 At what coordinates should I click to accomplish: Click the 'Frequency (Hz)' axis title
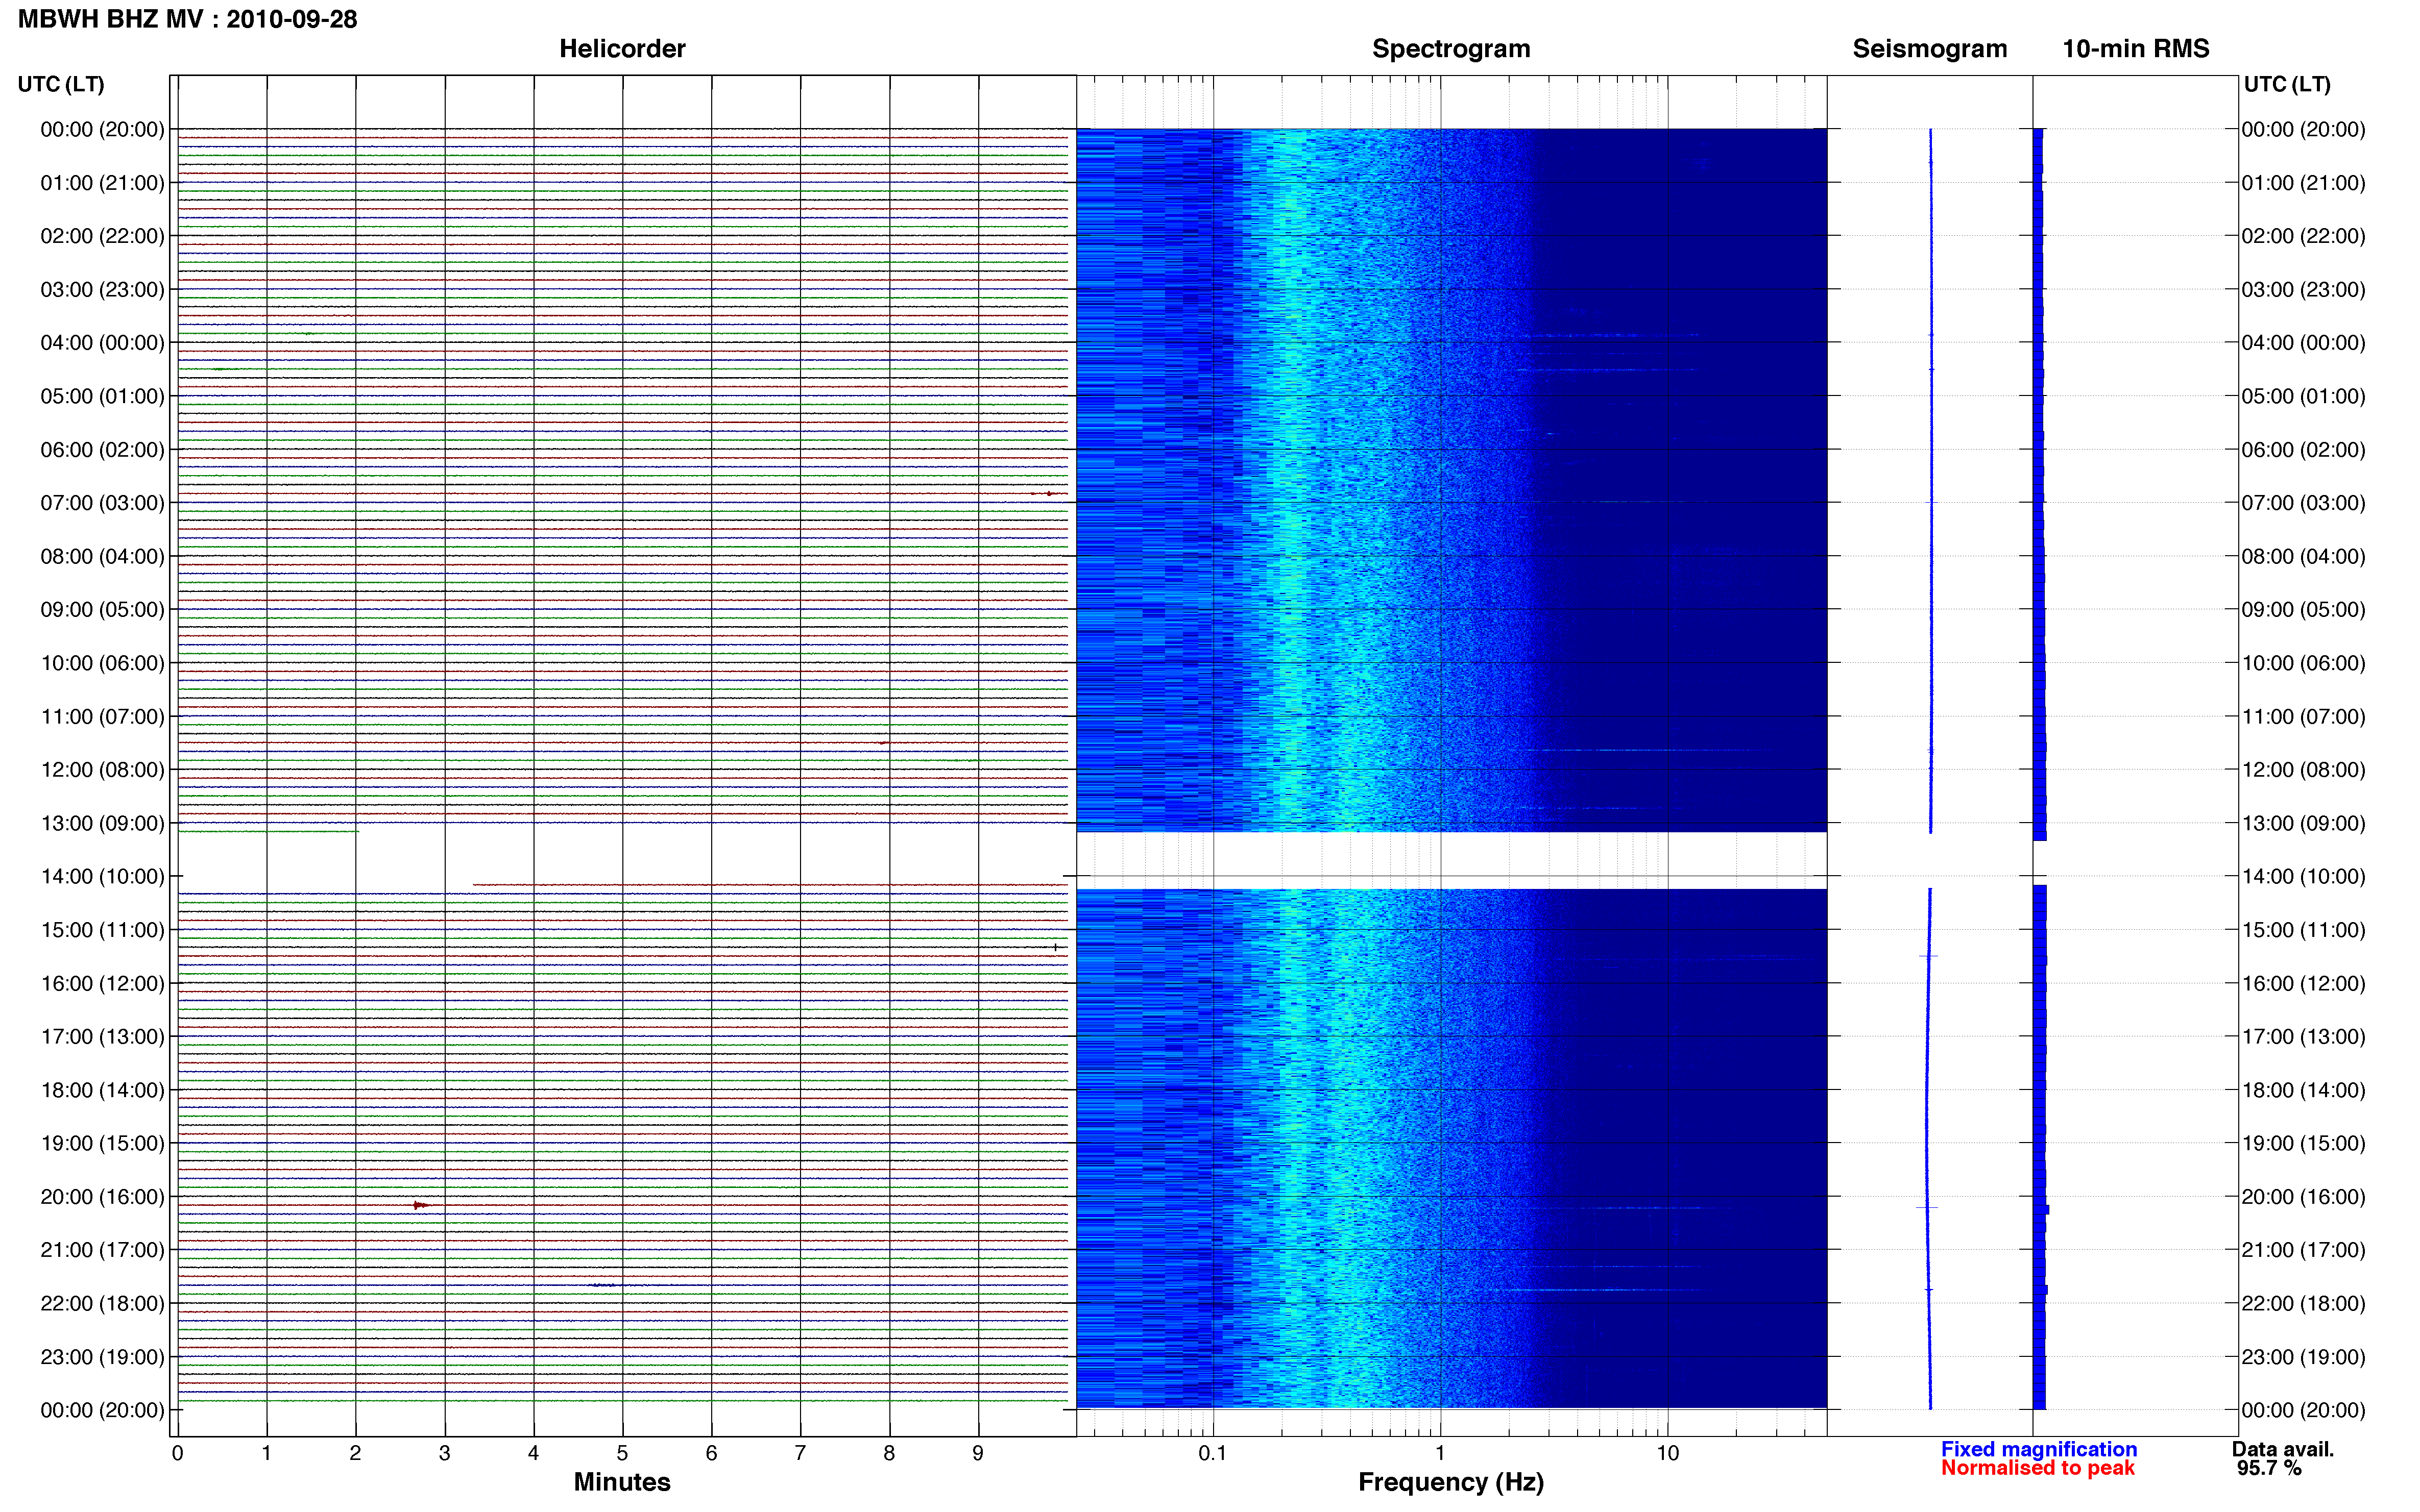1450,1482
